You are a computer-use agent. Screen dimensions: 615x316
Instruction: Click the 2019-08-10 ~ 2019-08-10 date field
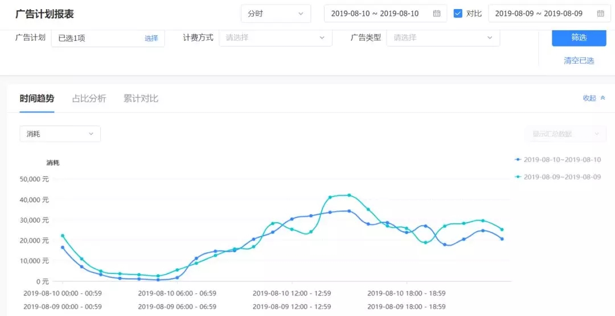tap(385, 13)
